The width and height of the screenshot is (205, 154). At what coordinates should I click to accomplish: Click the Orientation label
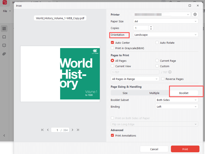coord(118,35)
